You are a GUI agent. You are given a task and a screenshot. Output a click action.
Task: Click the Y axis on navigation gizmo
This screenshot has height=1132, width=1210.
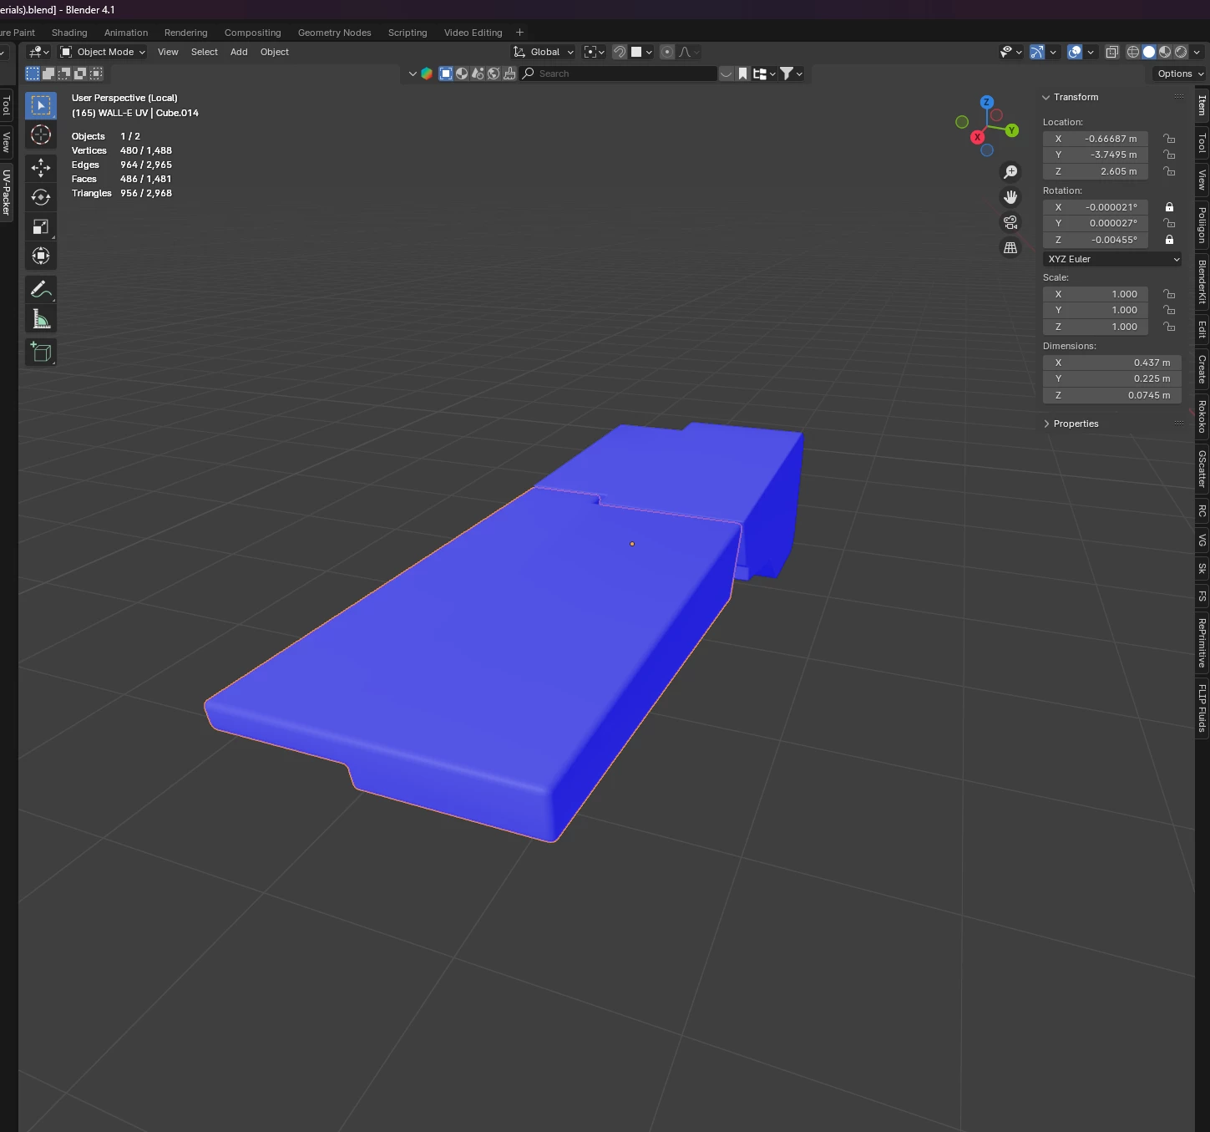pos(1011,130)
